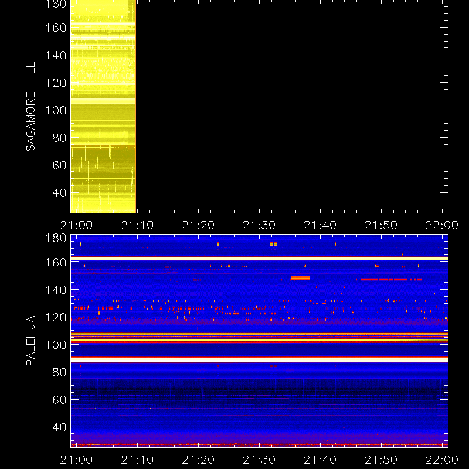Pick the 100 frequency label on Palehua plot
469x469 pixels.
pyautogui.click(x=56, y=345)
